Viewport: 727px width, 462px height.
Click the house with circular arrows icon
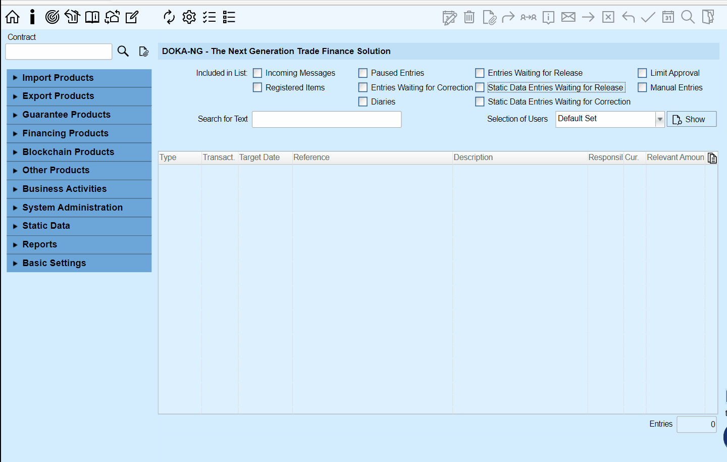112,17
